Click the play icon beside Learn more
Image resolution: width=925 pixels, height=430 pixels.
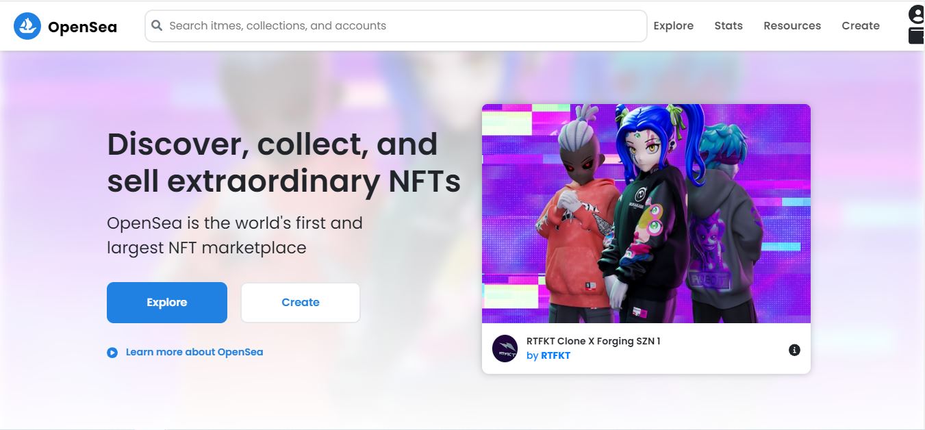tap(112, 352)
